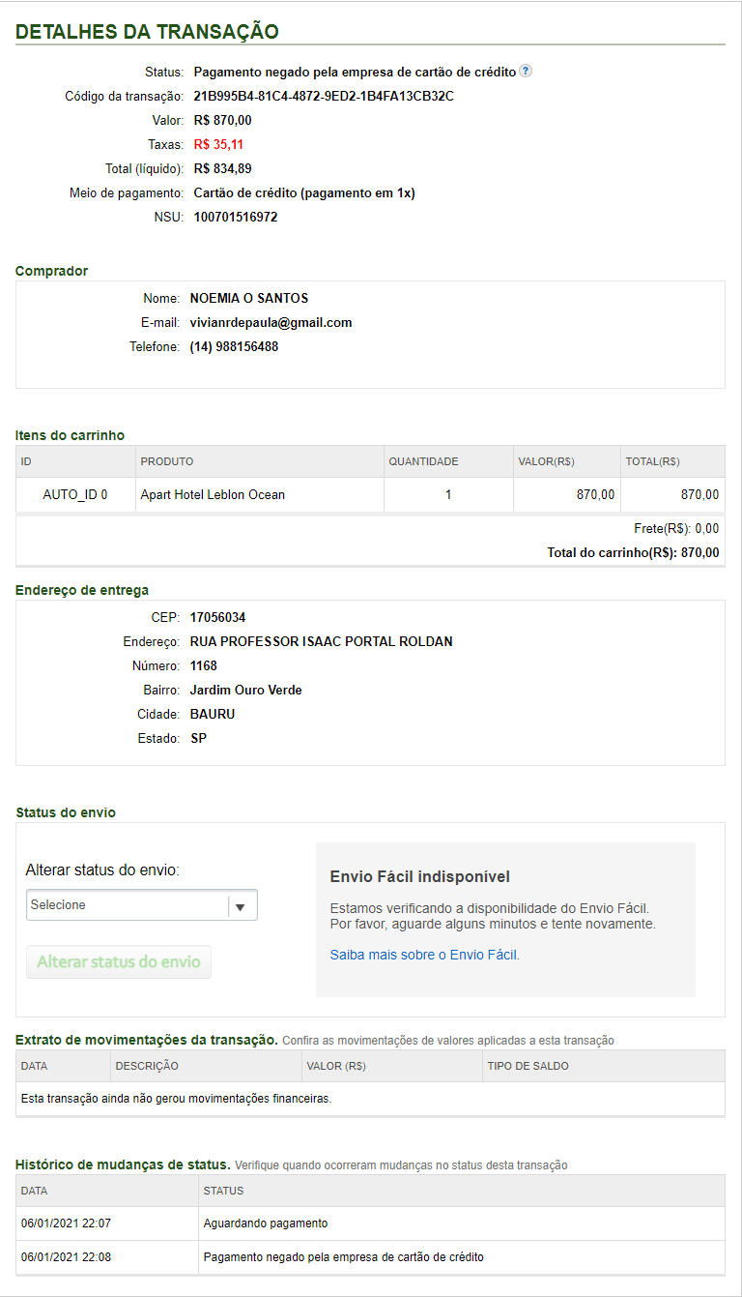Click the PRODUTO column header
The height and width of the screenshot is (1297, 742).
coord(167,461)
